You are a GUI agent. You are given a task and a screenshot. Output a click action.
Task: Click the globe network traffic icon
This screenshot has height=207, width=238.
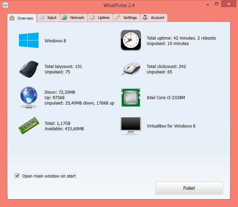click(29, 97)
